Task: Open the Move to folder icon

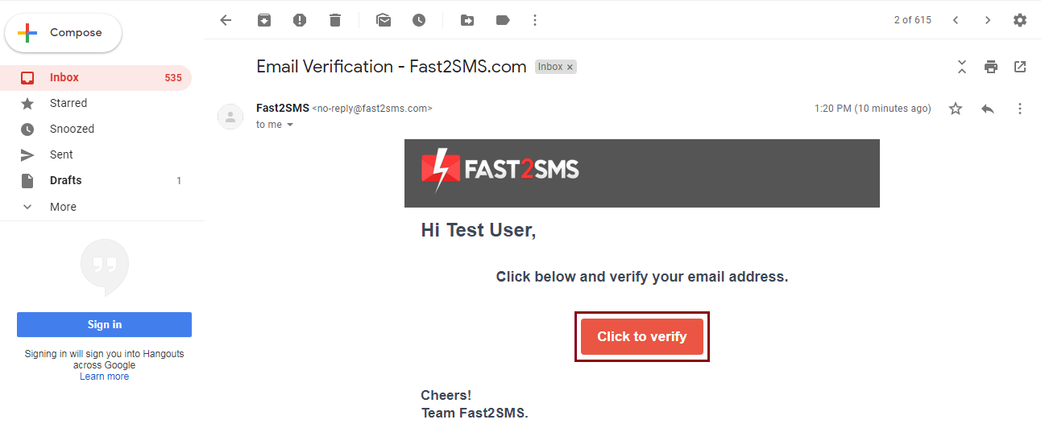Action: 467,20
